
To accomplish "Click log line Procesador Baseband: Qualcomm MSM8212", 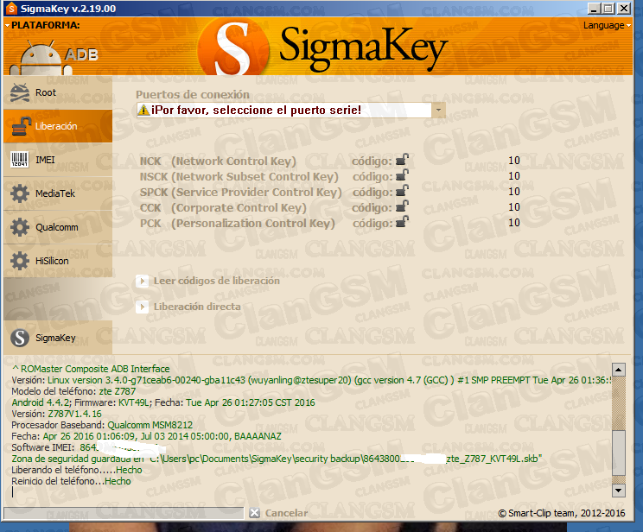I will [x=102, y=425].
